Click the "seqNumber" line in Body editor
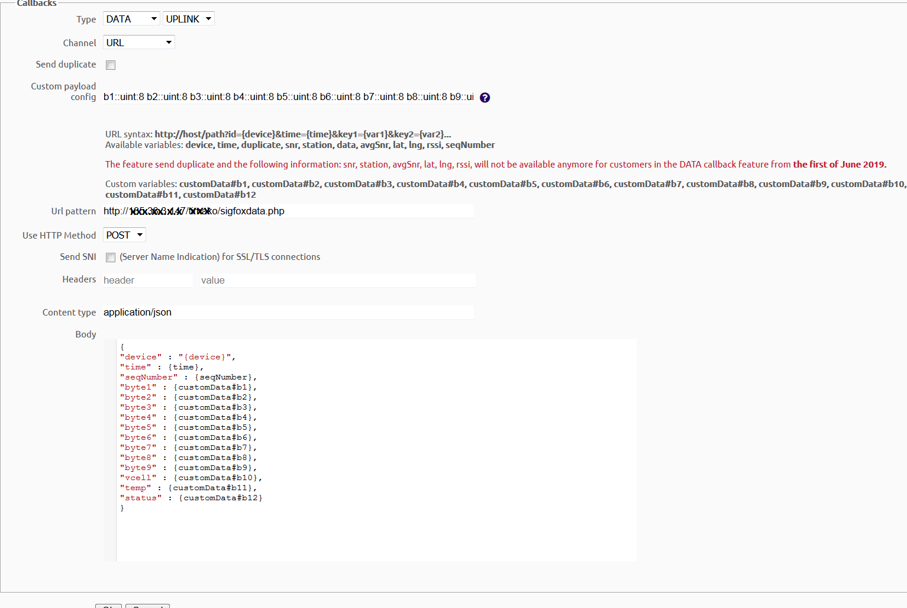The width and height of the screenshot is (907, 608). [x=188, y=377]
